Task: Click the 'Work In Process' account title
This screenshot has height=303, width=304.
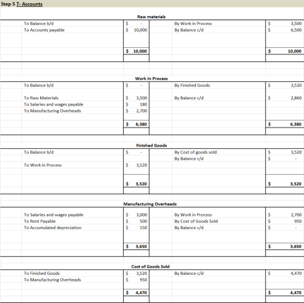Action: (151, 79)
